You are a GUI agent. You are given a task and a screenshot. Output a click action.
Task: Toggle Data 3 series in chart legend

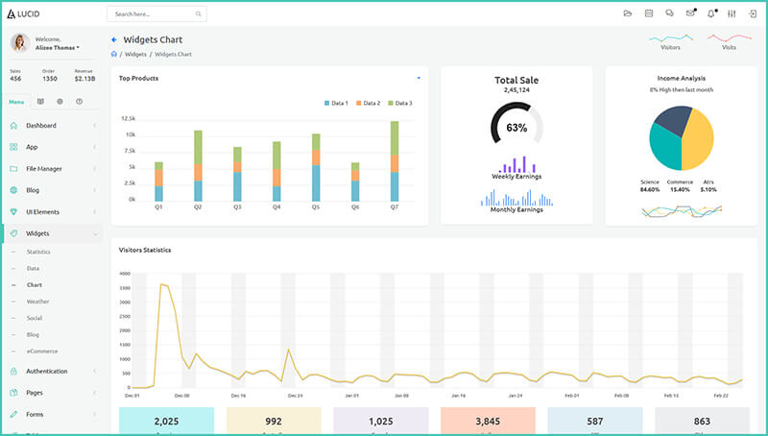point(399,103)
